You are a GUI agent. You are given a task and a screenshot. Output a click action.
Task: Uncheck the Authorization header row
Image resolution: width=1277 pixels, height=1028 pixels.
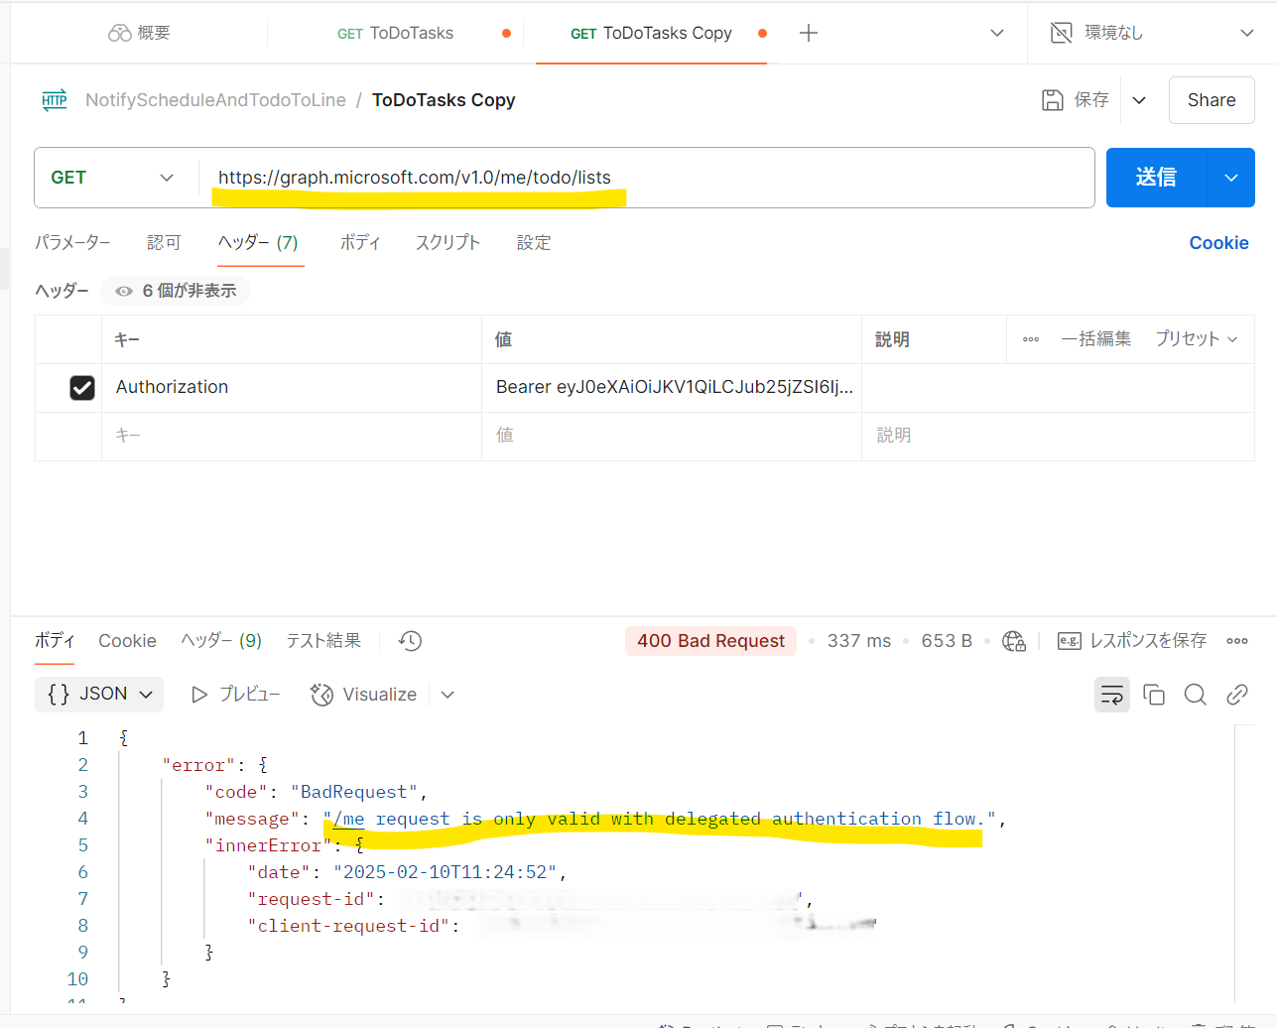(81, 387)
